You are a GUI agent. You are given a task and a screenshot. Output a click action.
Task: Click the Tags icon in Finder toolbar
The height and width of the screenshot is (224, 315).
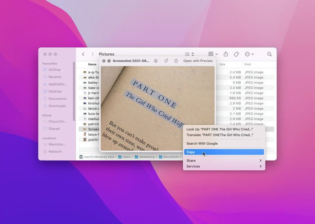pyautogui.click(x=236, y=54)
